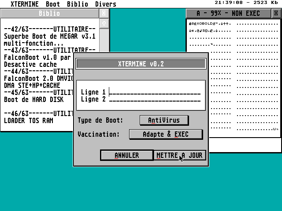Open the XTERMINE menu
Viewport: 282px width, 211px height.
click(x=21, y=4)
